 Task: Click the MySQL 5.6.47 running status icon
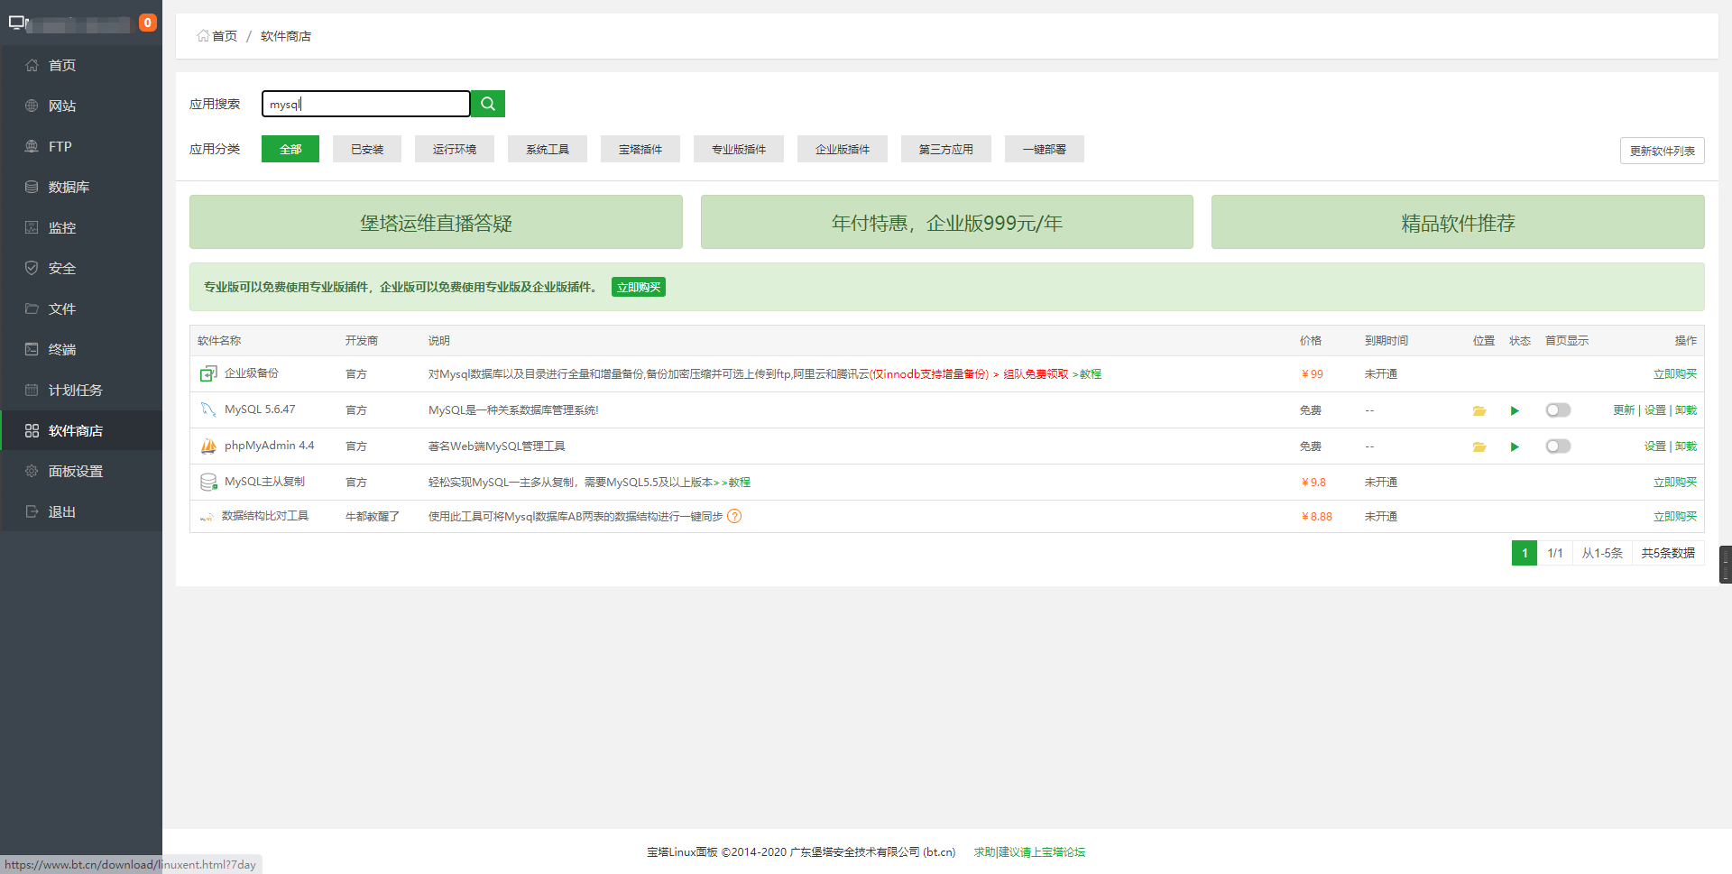tap(1515, 410)
